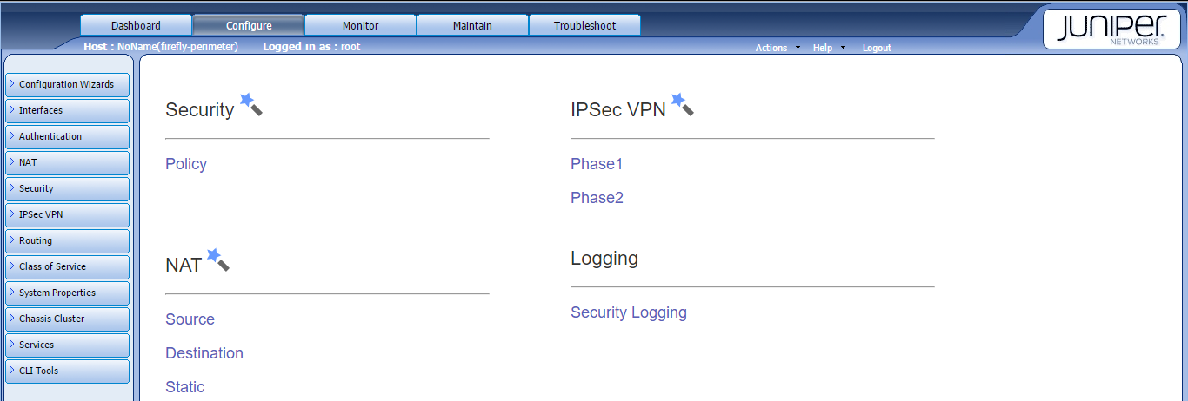Viewport: 1188px width, 401px height.
Task: Switch to the Monitor tab
Action: [360, 25]
